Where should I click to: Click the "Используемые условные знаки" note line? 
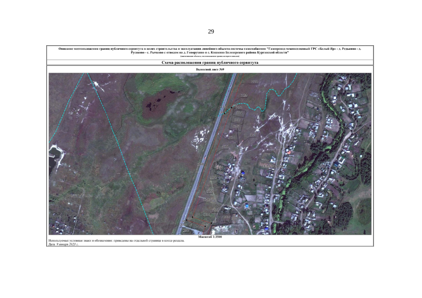pyautogui.click(x=117, y=241)
